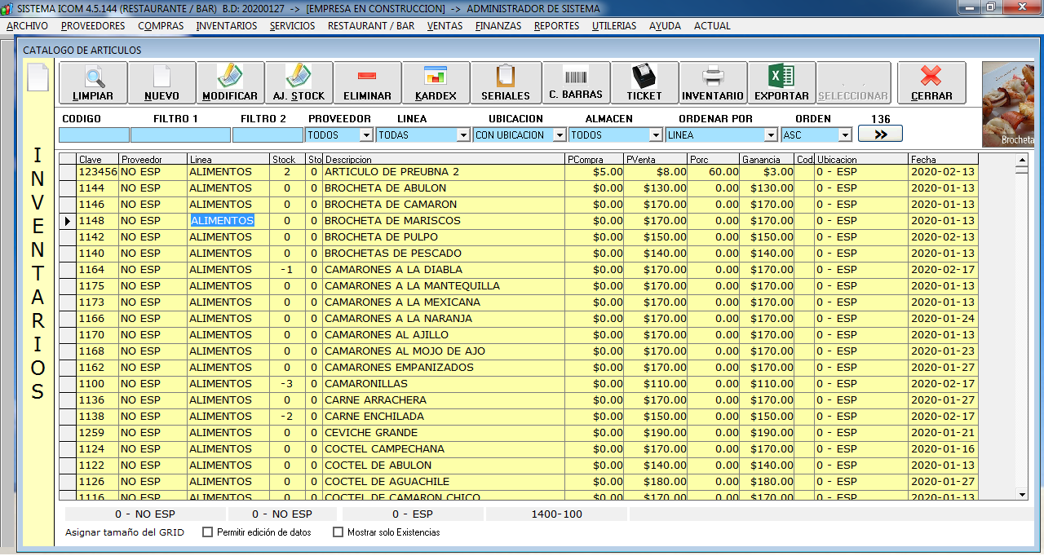Open the ORDEN dropdown showing ASC
Viewport: 1044px width, 556px height.
click(816, 135)
